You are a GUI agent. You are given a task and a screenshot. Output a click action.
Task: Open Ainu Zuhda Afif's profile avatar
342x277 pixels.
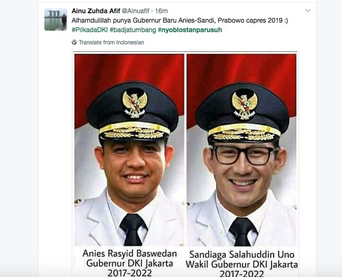[56, 20]
